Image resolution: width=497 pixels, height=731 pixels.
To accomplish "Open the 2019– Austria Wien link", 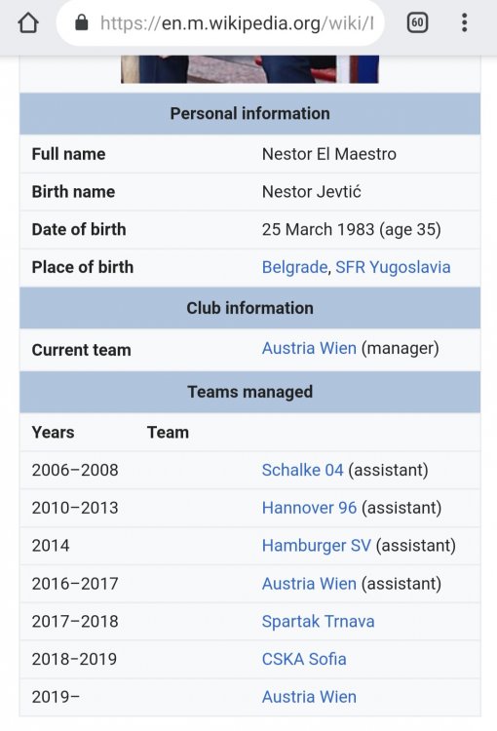I will 309,697.
